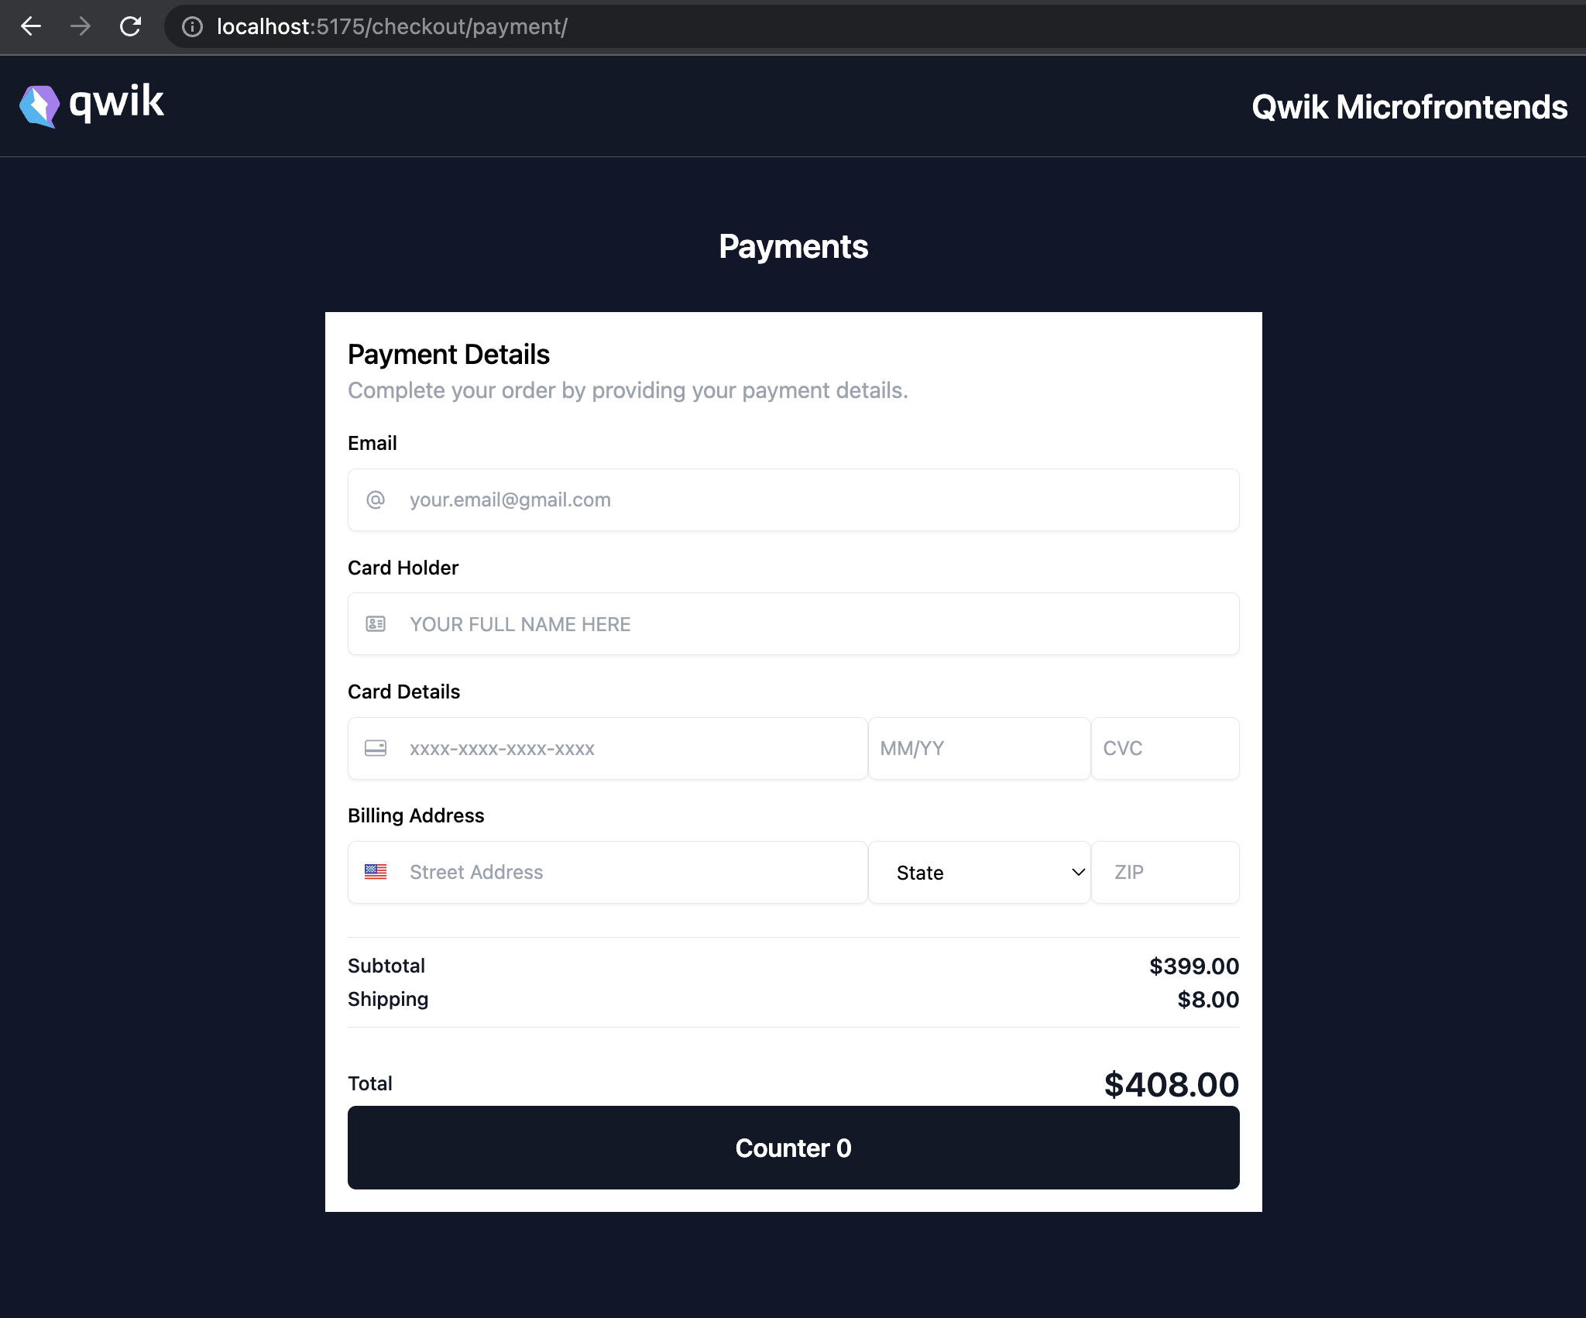This screenshot has height=1318, width=1586.
Task: Click the browser back arrow
Action: coord(31,26)
